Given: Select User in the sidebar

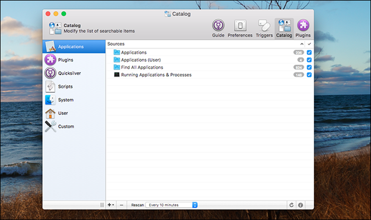Looking at the screenshot, I should (74, 113).
